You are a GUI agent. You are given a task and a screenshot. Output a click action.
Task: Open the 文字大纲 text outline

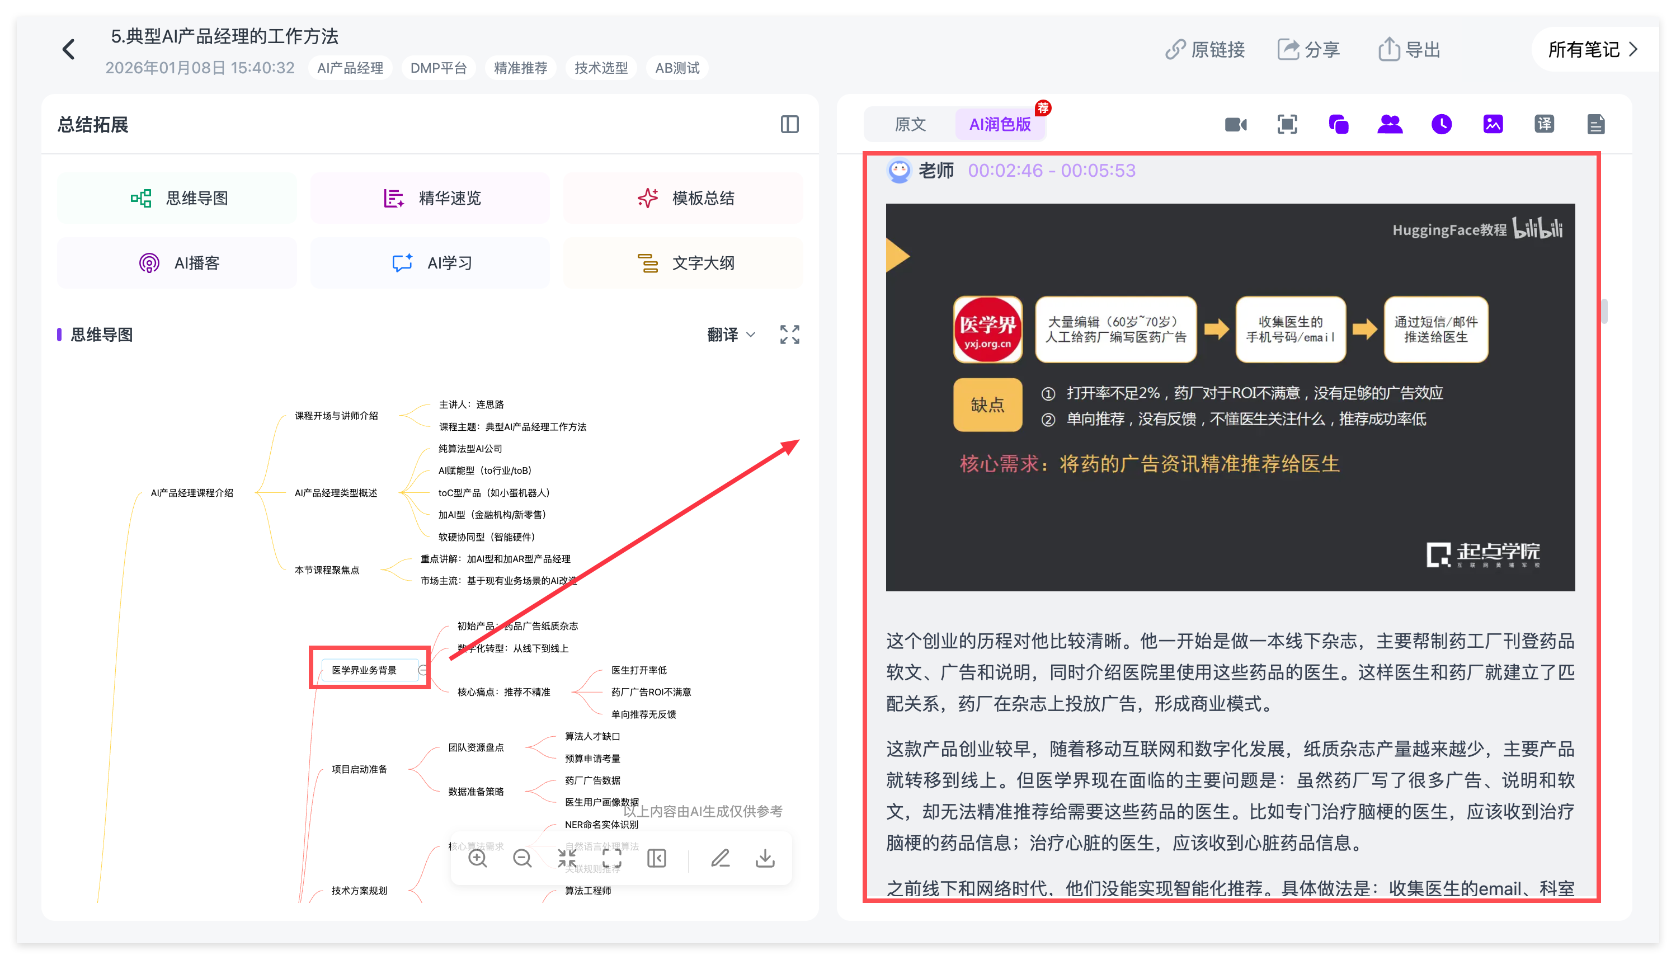pos(684,263)
